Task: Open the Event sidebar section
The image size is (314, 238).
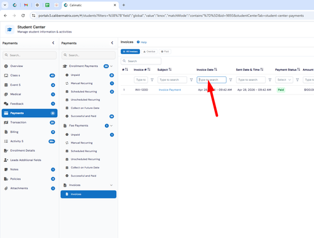Action: [x=30, y=85]
